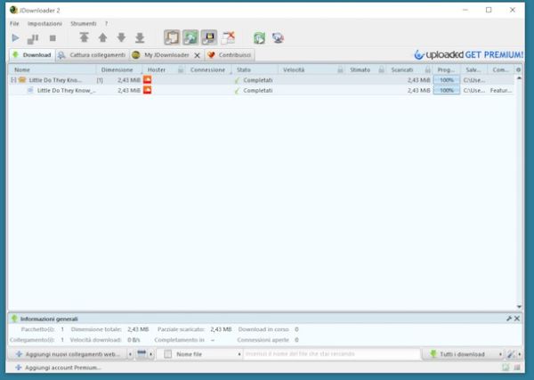Collapse the Little Do They Know package

click(13, 80)
